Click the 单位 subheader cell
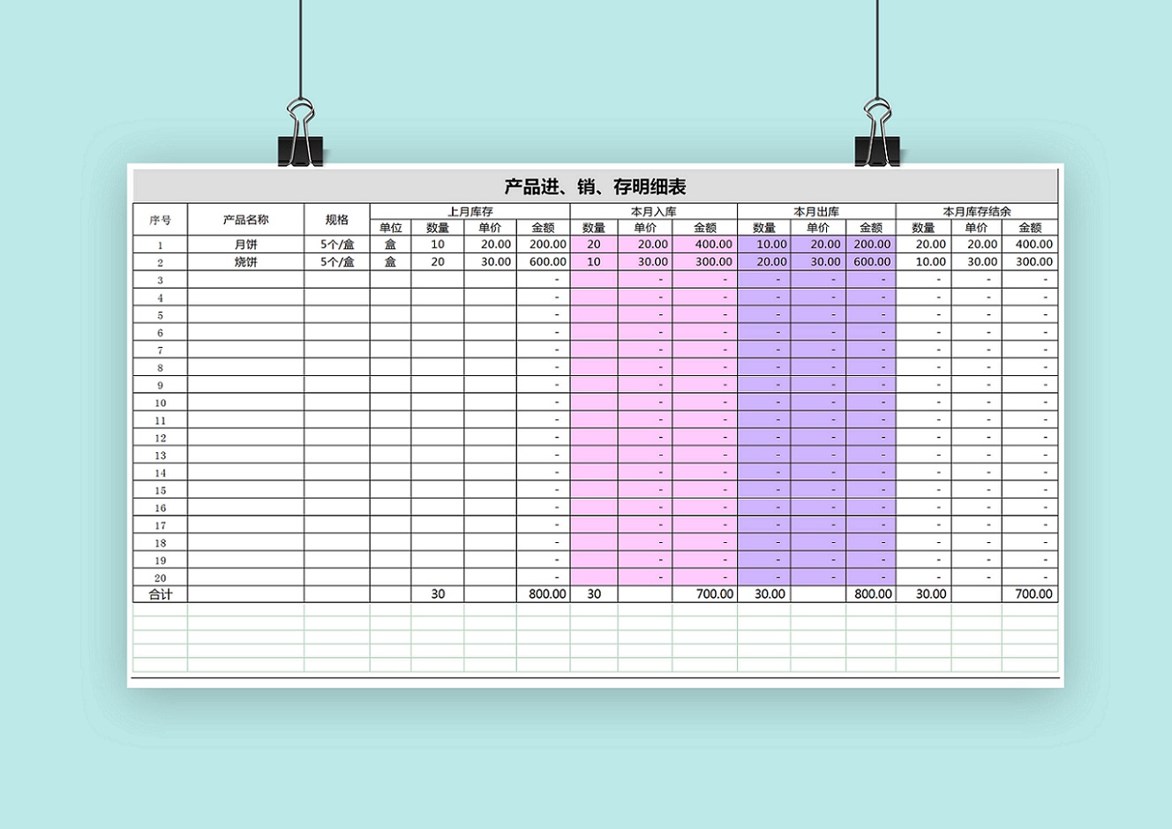Screen dimensions: 1172x829 (x=390, y=228)
